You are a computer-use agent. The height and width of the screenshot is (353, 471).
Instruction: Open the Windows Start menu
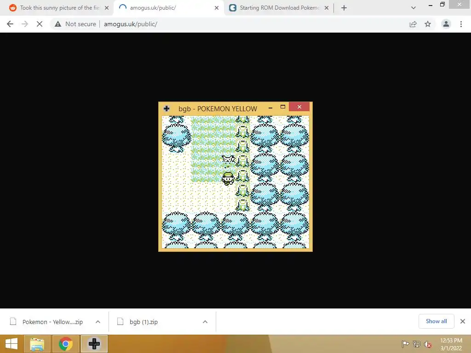pos(11,344)
